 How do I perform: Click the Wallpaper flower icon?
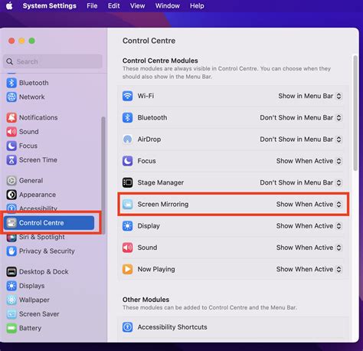11,300
